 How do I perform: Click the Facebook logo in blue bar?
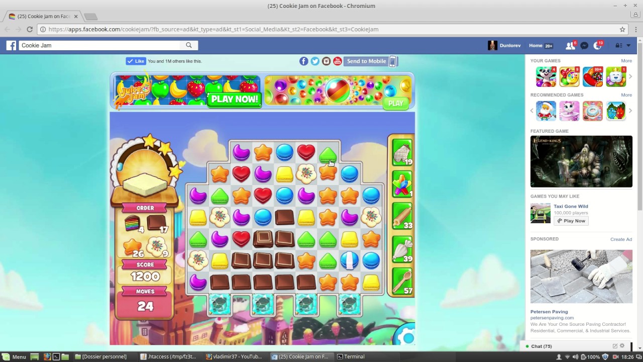pyautogui.click(x=11, y=45)
